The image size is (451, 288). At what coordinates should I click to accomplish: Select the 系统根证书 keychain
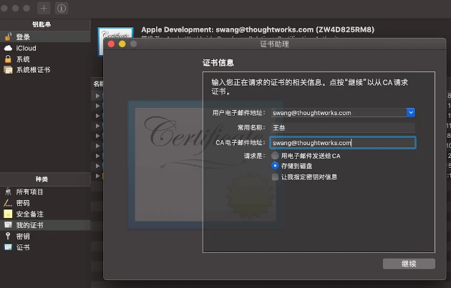[32, 69]
